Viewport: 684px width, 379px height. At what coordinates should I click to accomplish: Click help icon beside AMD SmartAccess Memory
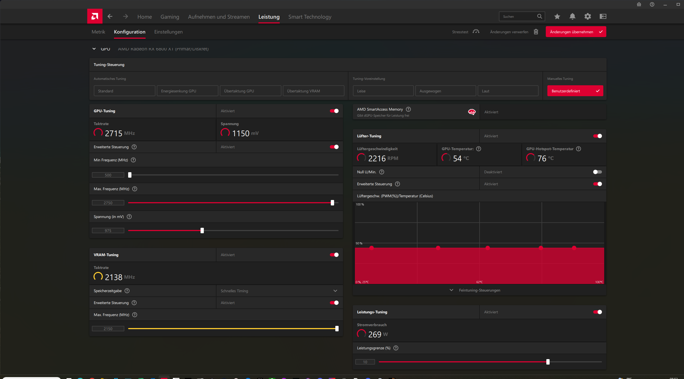[x=408, y=109]
